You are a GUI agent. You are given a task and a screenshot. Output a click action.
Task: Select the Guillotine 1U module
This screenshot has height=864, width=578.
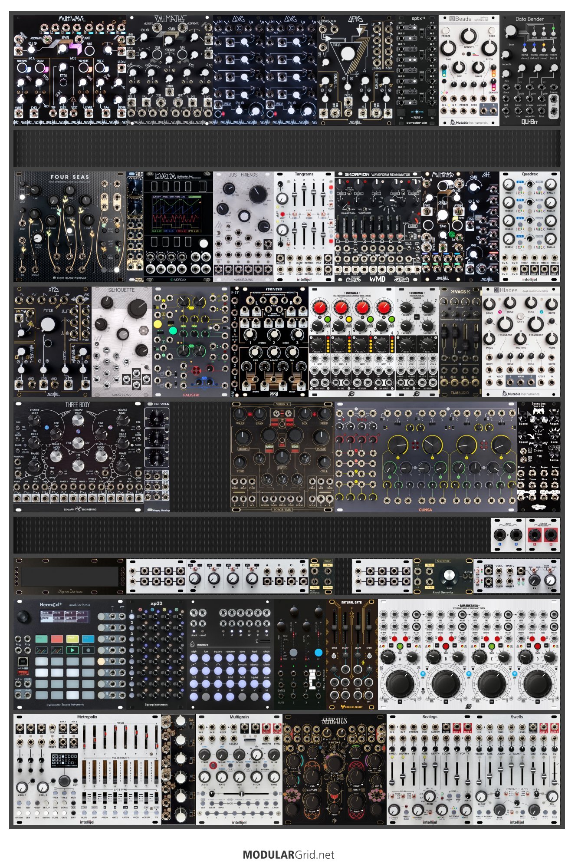tap(443, 576)
